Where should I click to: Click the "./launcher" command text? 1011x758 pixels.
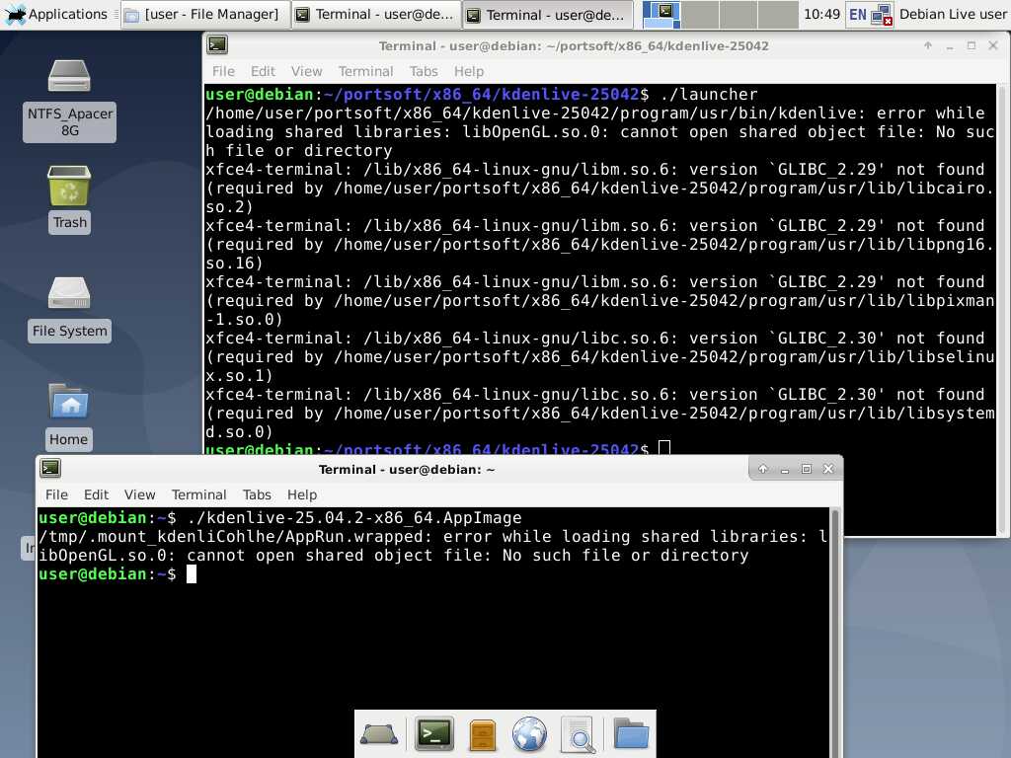(x=709, y=94)
